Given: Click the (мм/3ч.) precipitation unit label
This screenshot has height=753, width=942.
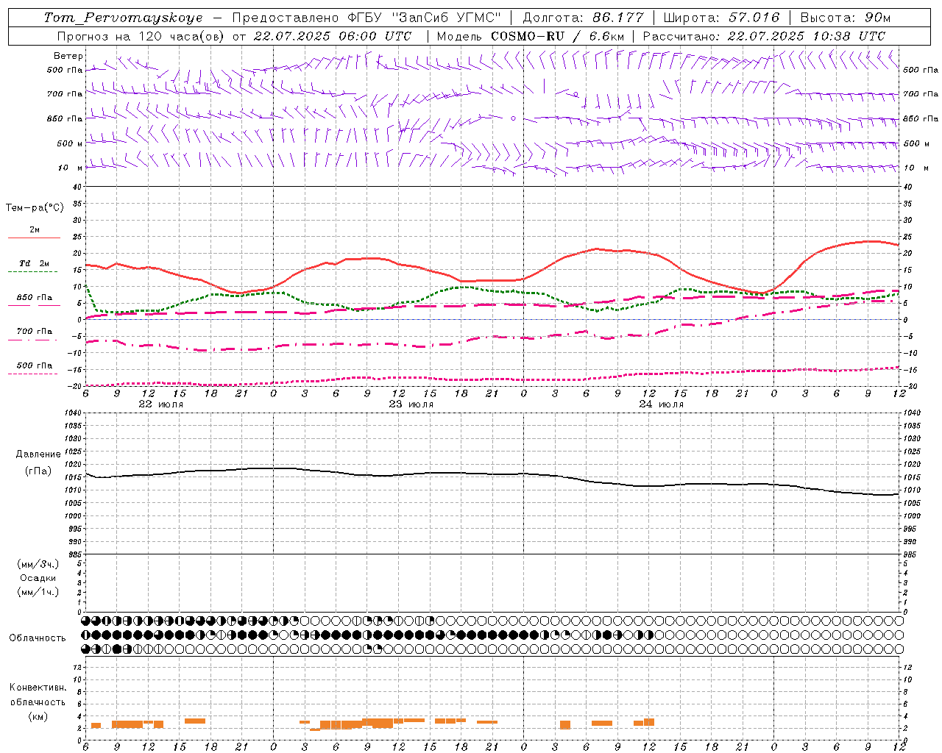Looking at the screenshot, I should click(x=38, y=564).
